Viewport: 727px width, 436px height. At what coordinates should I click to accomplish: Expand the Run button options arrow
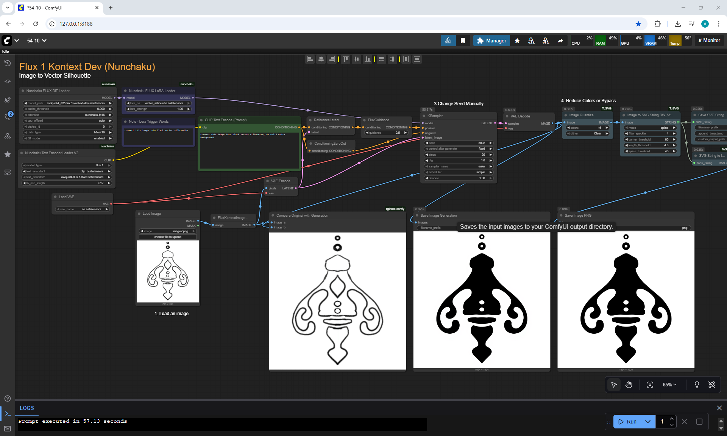coord(648,422)
